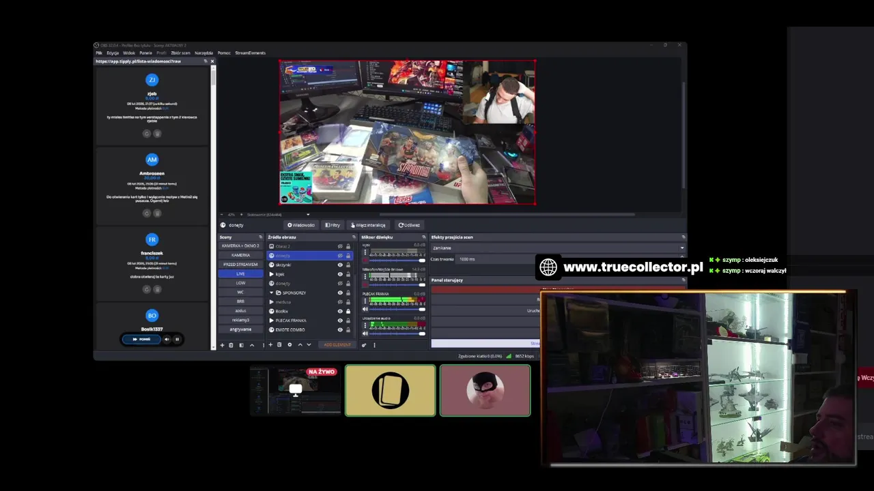The width and height of the screenshot is (874, 491).
Task: Show the Obraz 2 source
Action: 340,246
